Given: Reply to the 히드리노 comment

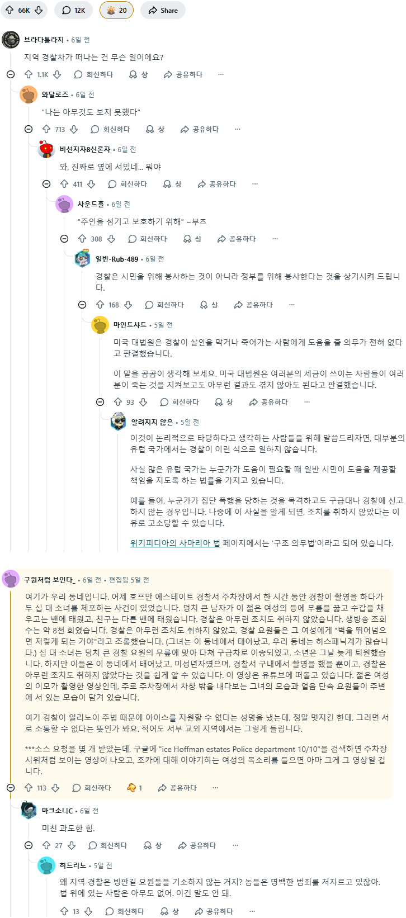Looking at the screenshot, I should tap(125, 911).
